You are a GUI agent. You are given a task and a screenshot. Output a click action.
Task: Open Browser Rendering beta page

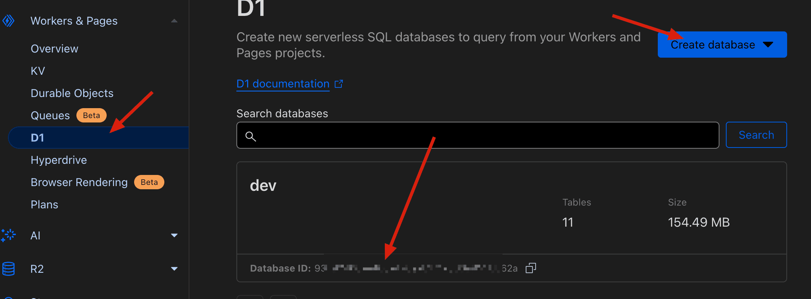[79, 182]
